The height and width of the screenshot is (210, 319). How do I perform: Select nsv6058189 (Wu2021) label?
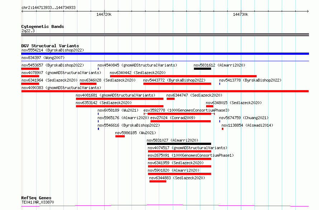point(118,110)
